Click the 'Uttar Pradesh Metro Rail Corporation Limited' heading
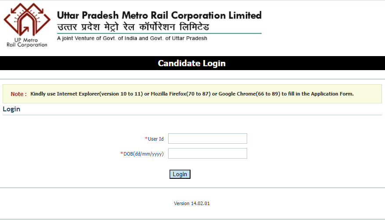385x220 pixels. click(x=159, y=15)
